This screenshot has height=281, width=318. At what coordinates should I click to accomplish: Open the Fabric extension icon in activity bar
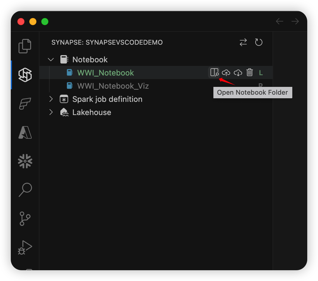(25, 103)
